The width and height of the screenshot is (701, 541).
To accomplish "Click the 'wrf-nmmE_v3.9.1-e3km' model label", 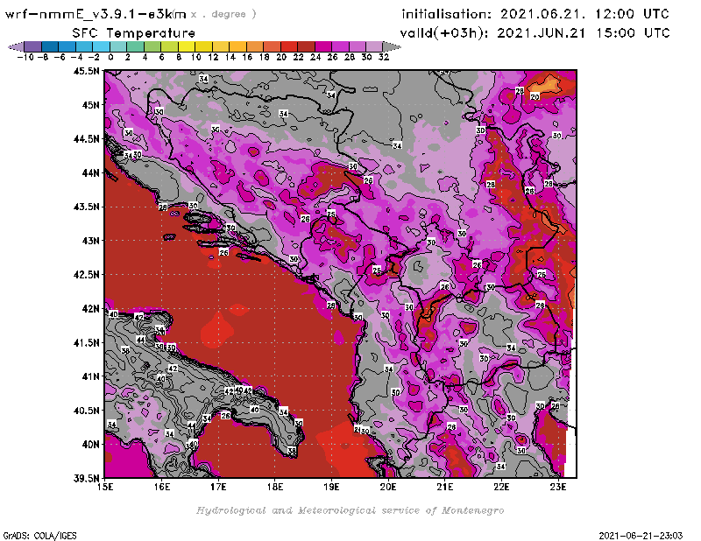I will point(96,14).
